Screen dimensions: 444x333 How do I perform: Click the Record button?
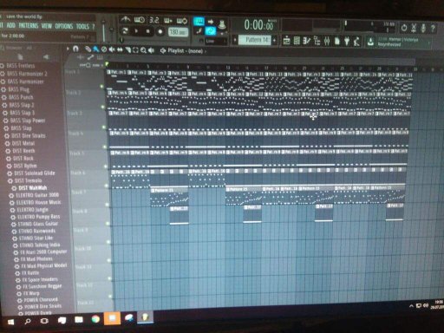pos(160,31)
